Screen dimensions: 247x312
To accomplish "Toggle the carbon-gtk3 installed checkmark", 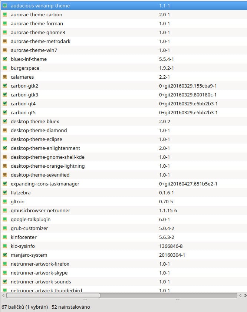I will click(x=5, y=95).
